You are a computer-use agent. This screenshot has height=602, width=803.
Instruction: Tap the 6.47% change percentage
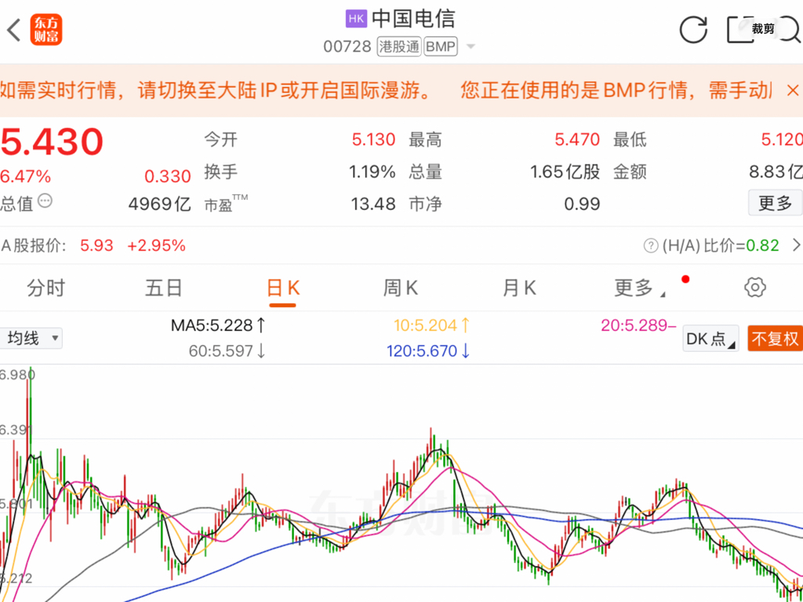point(26,176)
